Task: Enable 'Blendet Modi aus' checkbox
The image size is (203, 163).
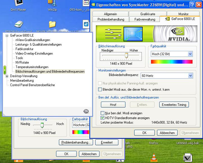Action: tap(100, 90)
